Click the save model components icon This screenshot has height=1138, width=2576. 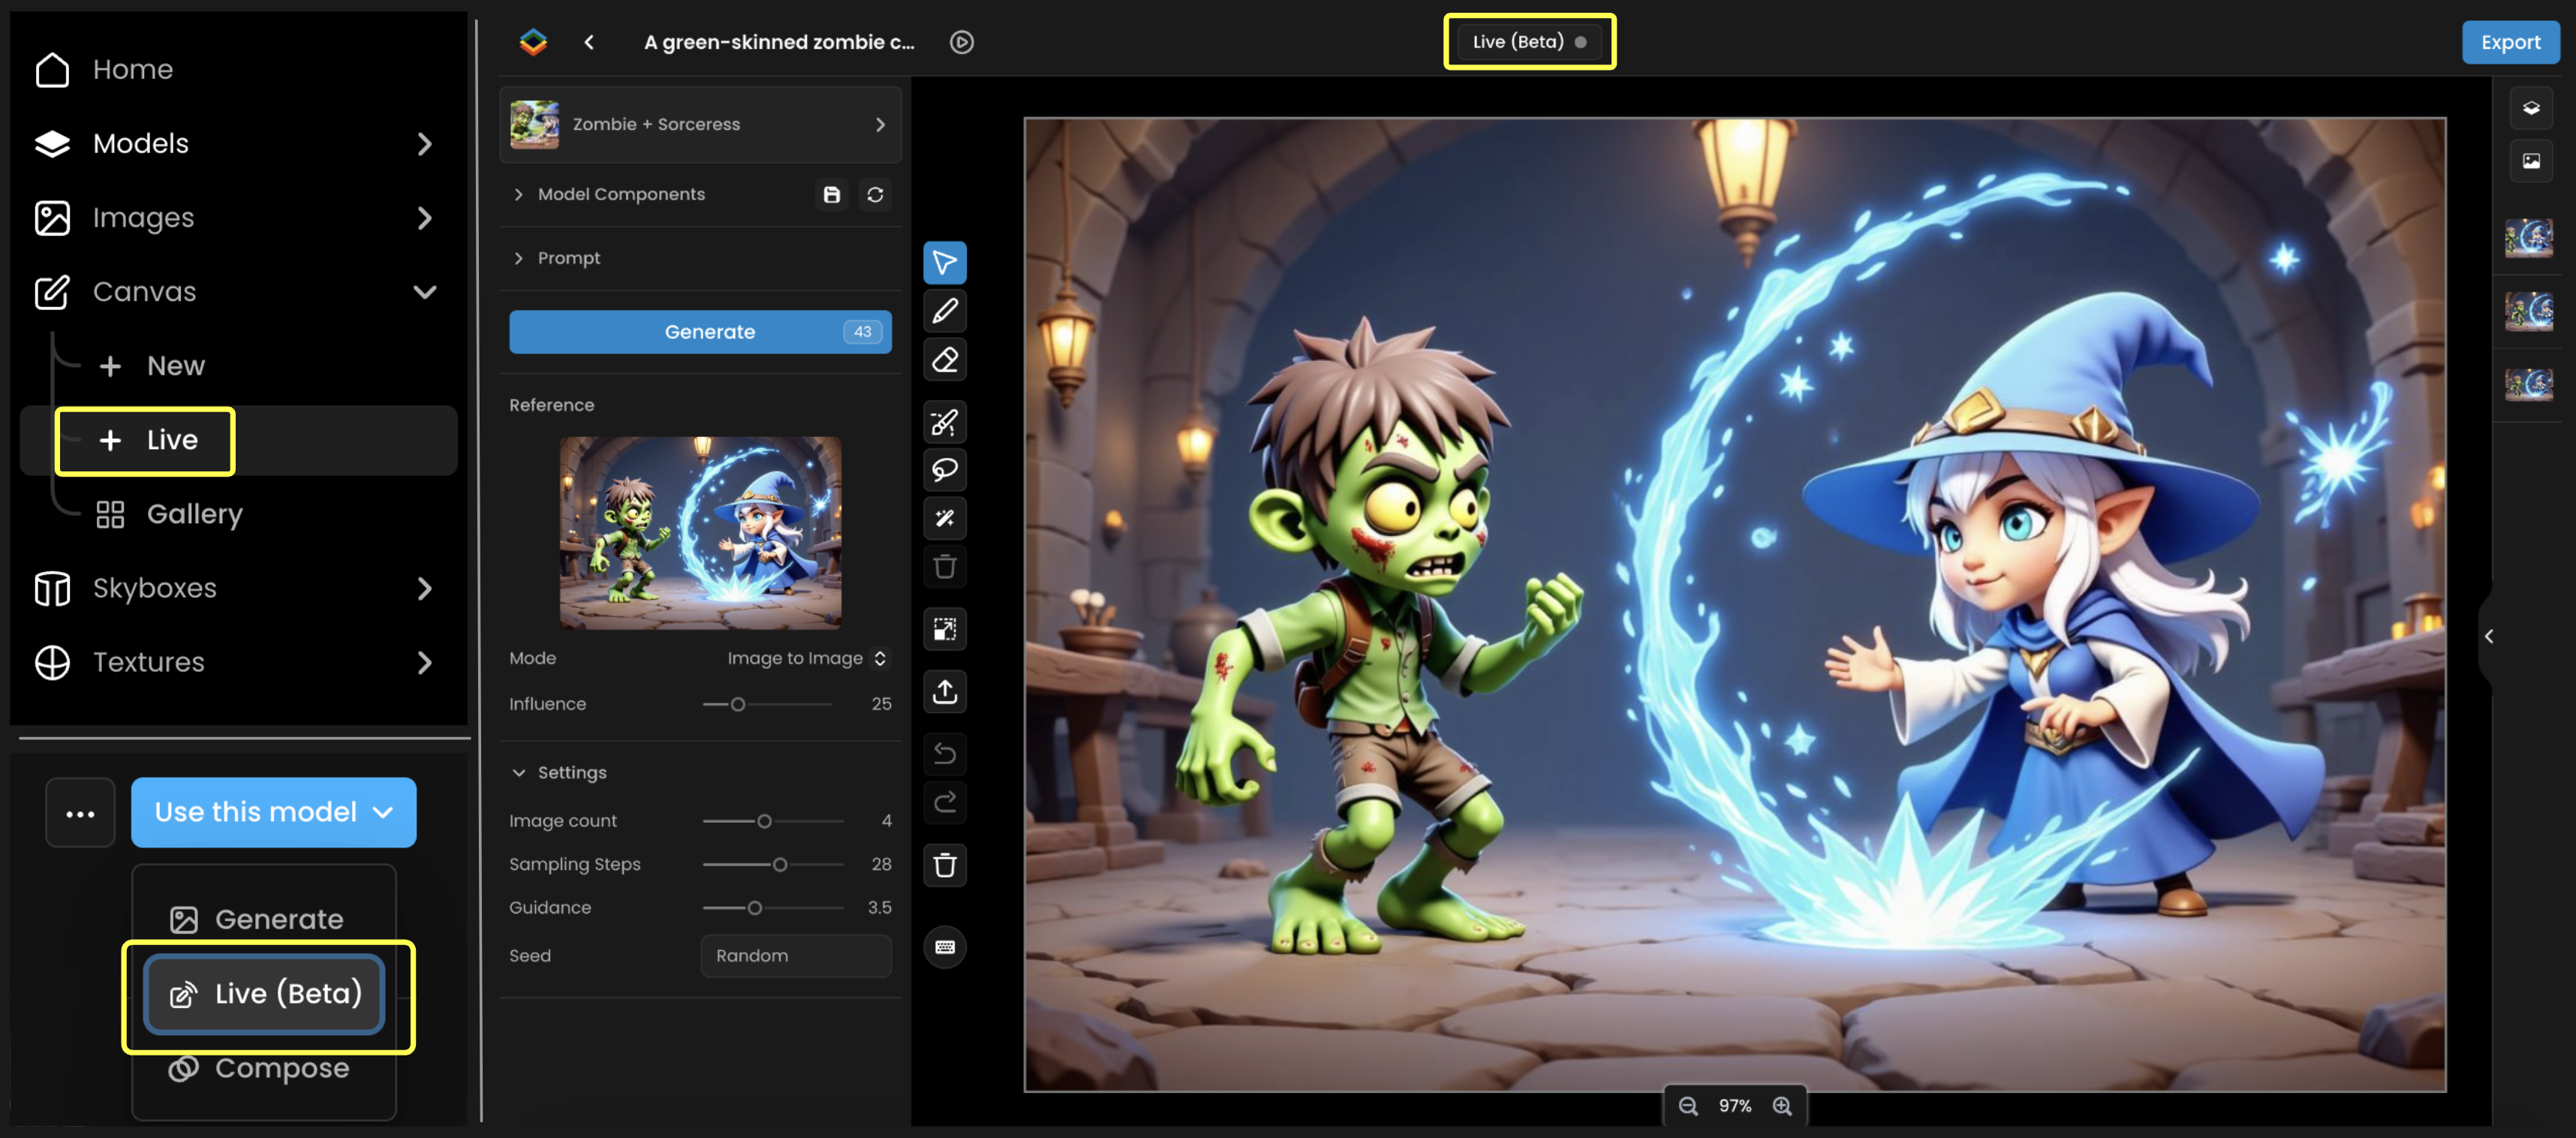click(x=831, y=194)
